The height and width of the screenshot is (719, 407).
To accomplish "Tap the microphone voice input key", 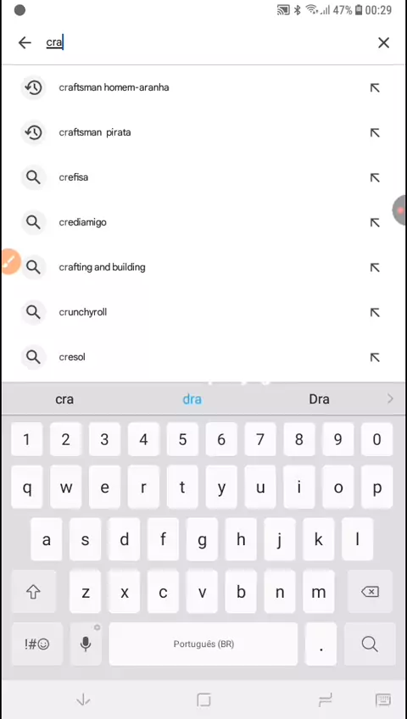I will [86, 644].
